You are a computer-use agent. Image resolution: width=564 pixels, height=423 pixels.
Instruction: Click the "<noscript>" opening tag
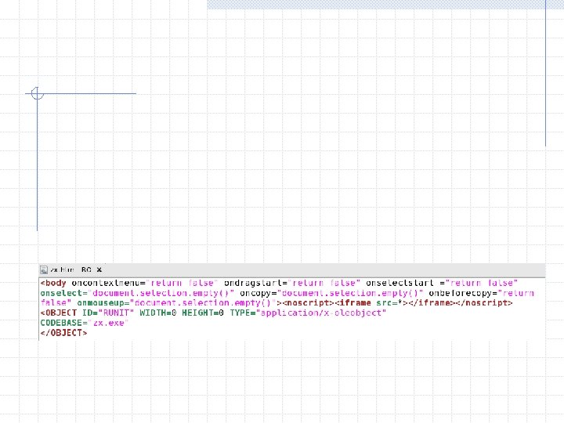point(309,303)
